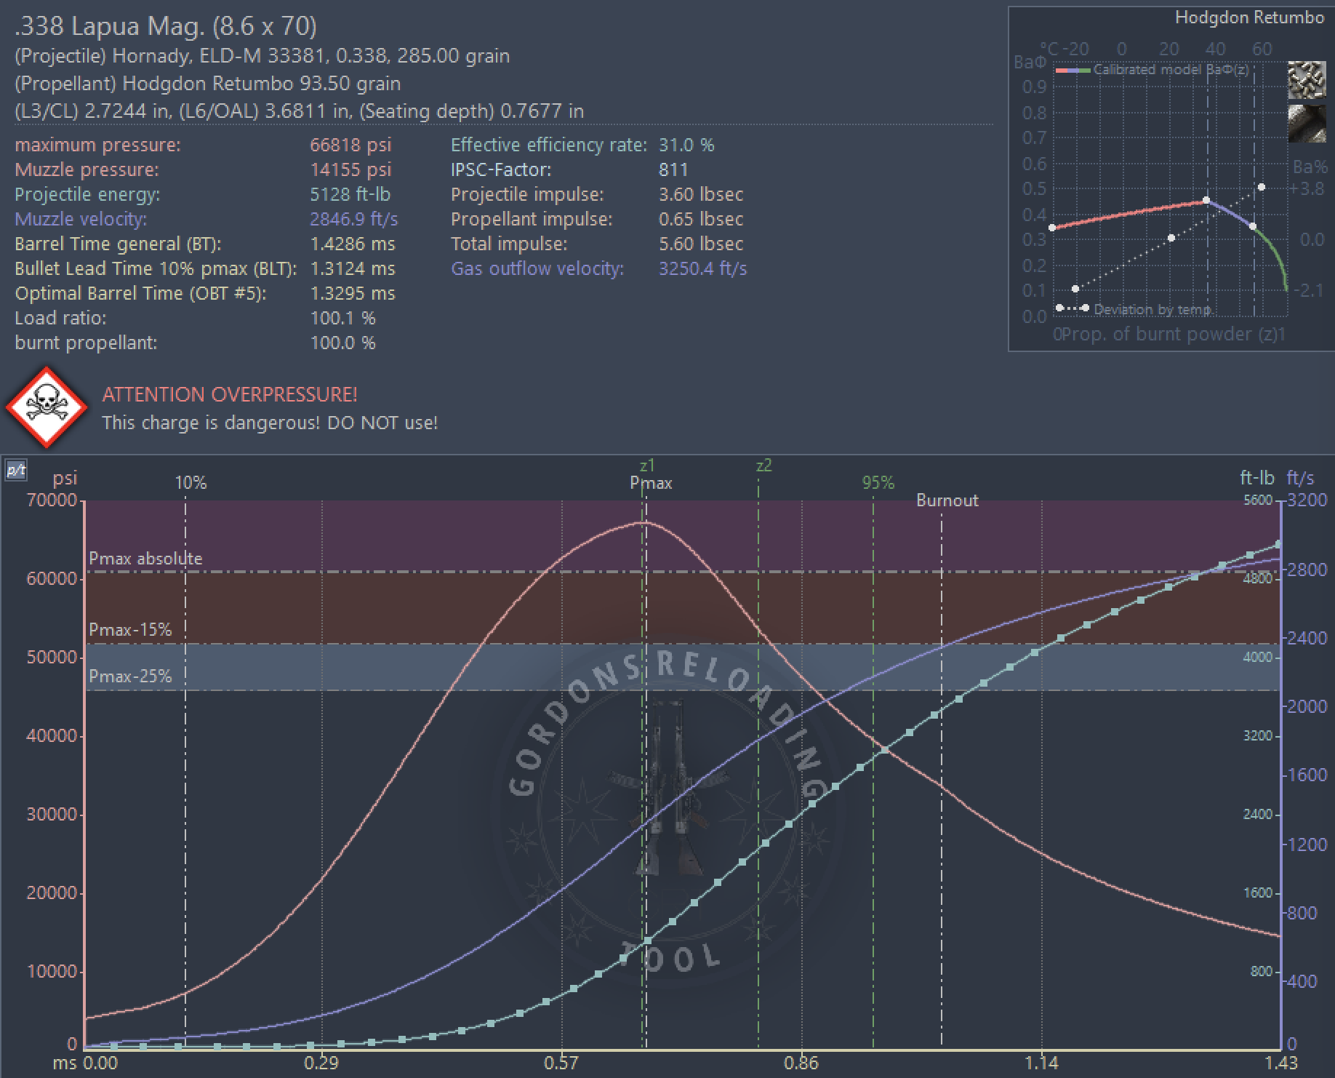The width and height of the screenshot is (1335, 1078).
Task: Click the 'Optimal Barrel Time (OBT #5):' label
Action: [140, 293]
